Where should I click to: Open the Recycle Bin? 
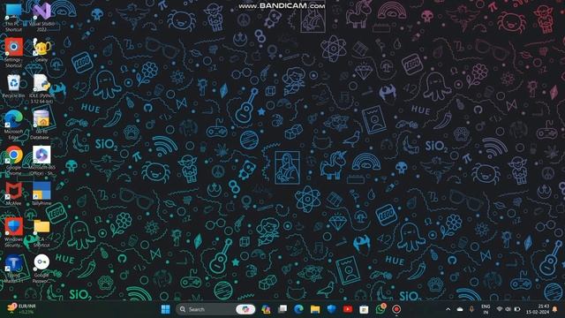coord(14,87)
